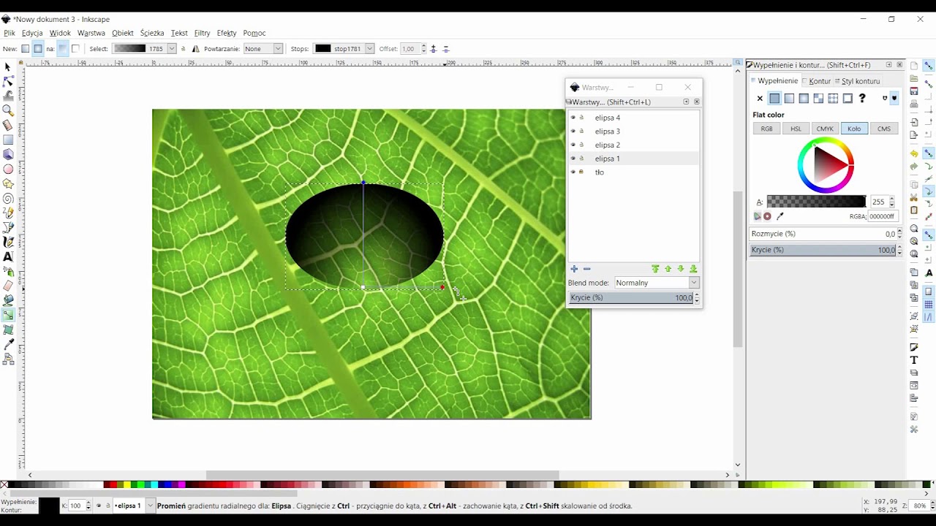936x526 pixels.
Task: Lower layer to bottom arrow
Action: 693,269
